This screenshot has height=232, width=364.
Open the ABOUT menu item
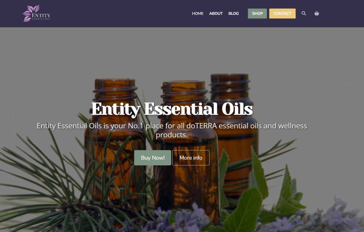click(216, 13)
